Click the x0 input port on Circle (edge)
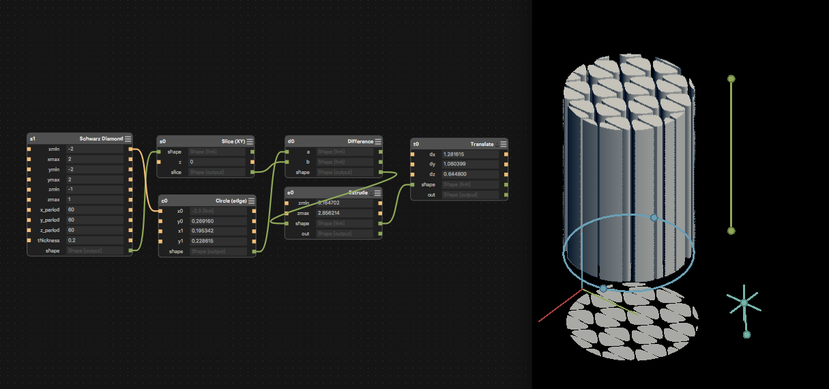The height and width of the screenshot is (389, 829). (x=161, y=211)
